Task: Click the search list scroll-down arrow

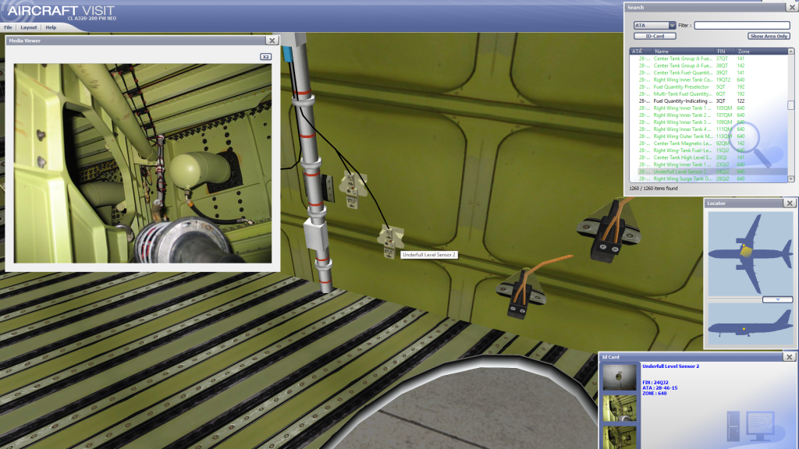Action: [791, 179]
